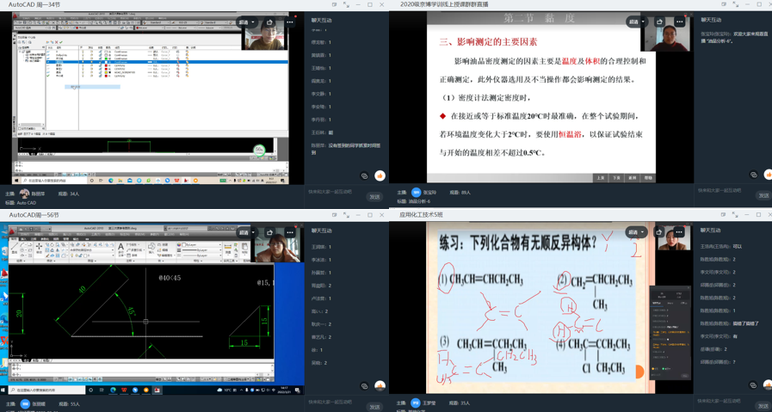Select 聊天互动 tab in 应用化工技术5班 window
Viewport: 772px width, 412px height.
(711, 231)
